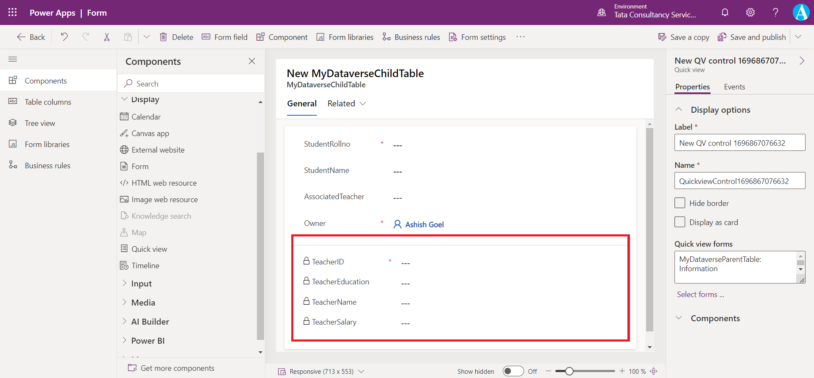Toggle the Show hidden switch
The image size is (814, 378).
coord(513,371)
